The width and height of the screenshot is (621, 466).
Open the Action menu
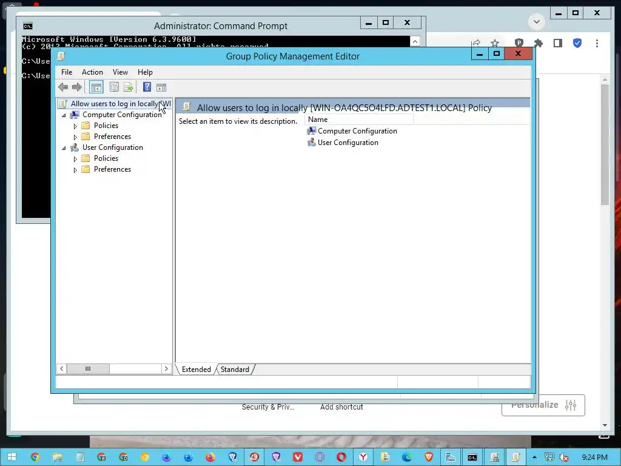[x=92, y=72]
